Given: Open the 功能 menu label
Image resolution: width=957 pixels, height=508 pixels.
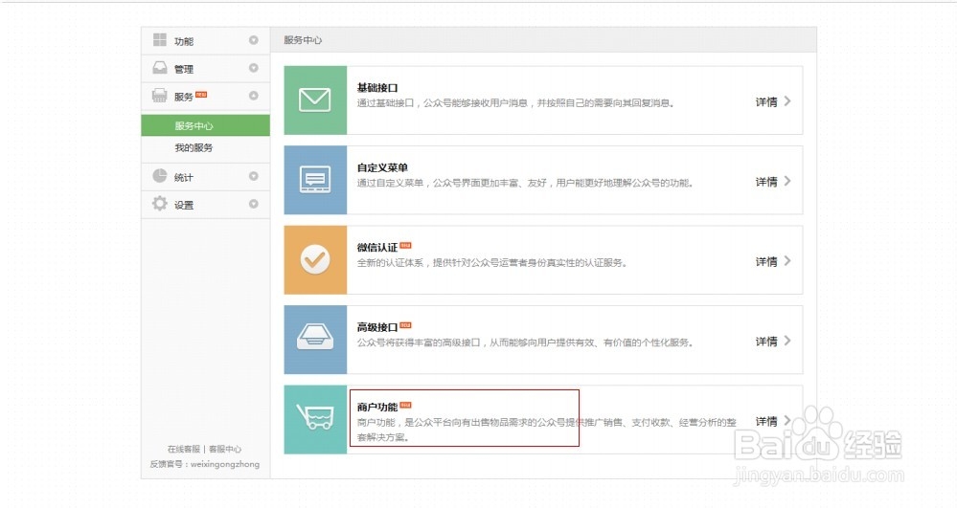Looking at the screenshot, I should pyautogui.click(x=184, y=41).
